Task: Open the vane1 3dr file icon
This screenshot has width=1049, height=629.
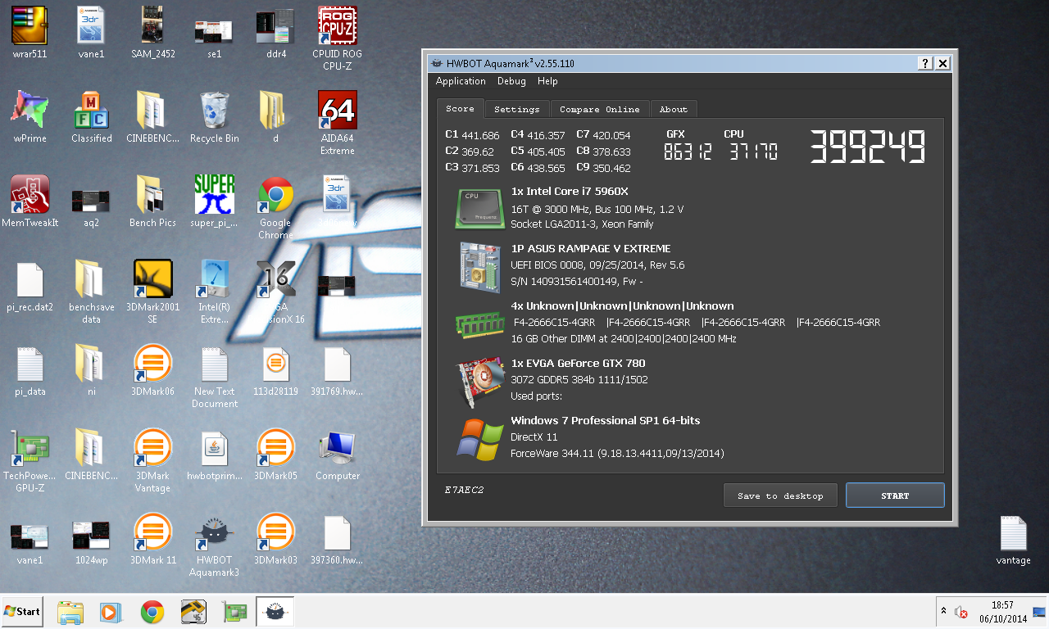Action: click(91, 25)
